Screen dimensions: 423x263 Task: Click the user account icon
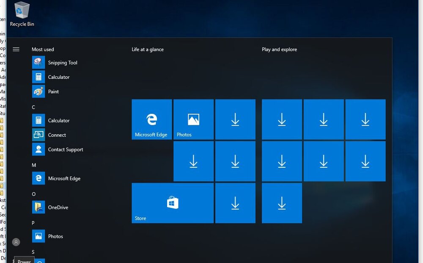(16, 242)
